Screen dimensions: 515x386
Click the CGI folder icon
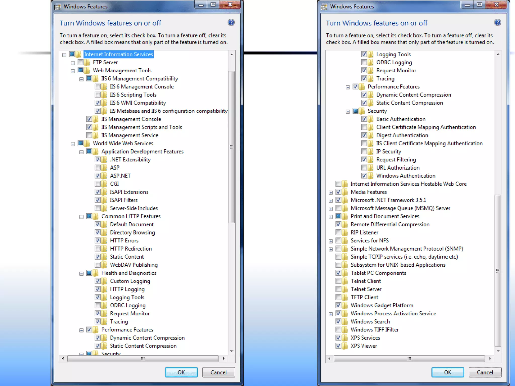click(104, 184)
